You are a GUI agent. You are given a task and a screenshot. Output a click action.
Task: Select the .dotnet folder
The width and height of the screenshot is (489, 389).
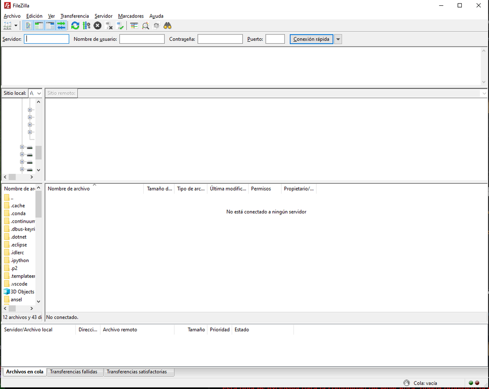pos(19,237)
